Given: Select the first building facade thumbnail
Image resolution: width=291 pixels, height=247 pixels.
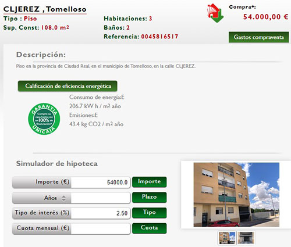Looking at the screenshot, I should click(227, 238).
